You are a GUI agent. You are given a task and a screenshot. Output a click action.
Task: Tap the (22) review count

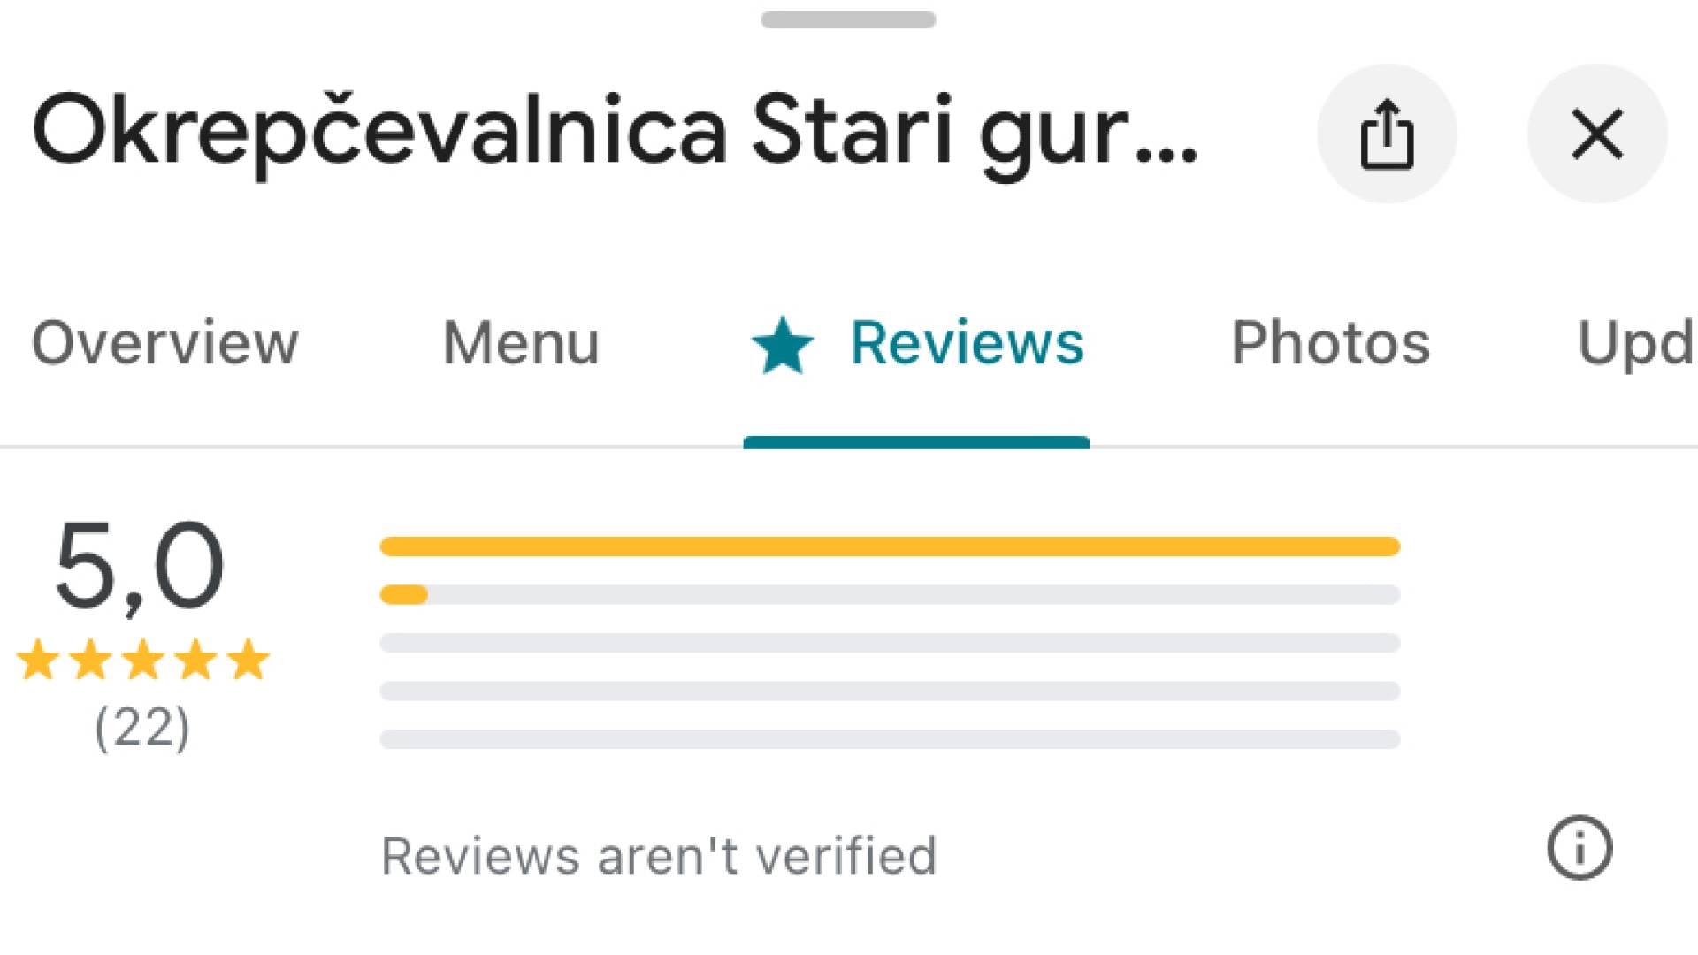click(x=142, y=729)
